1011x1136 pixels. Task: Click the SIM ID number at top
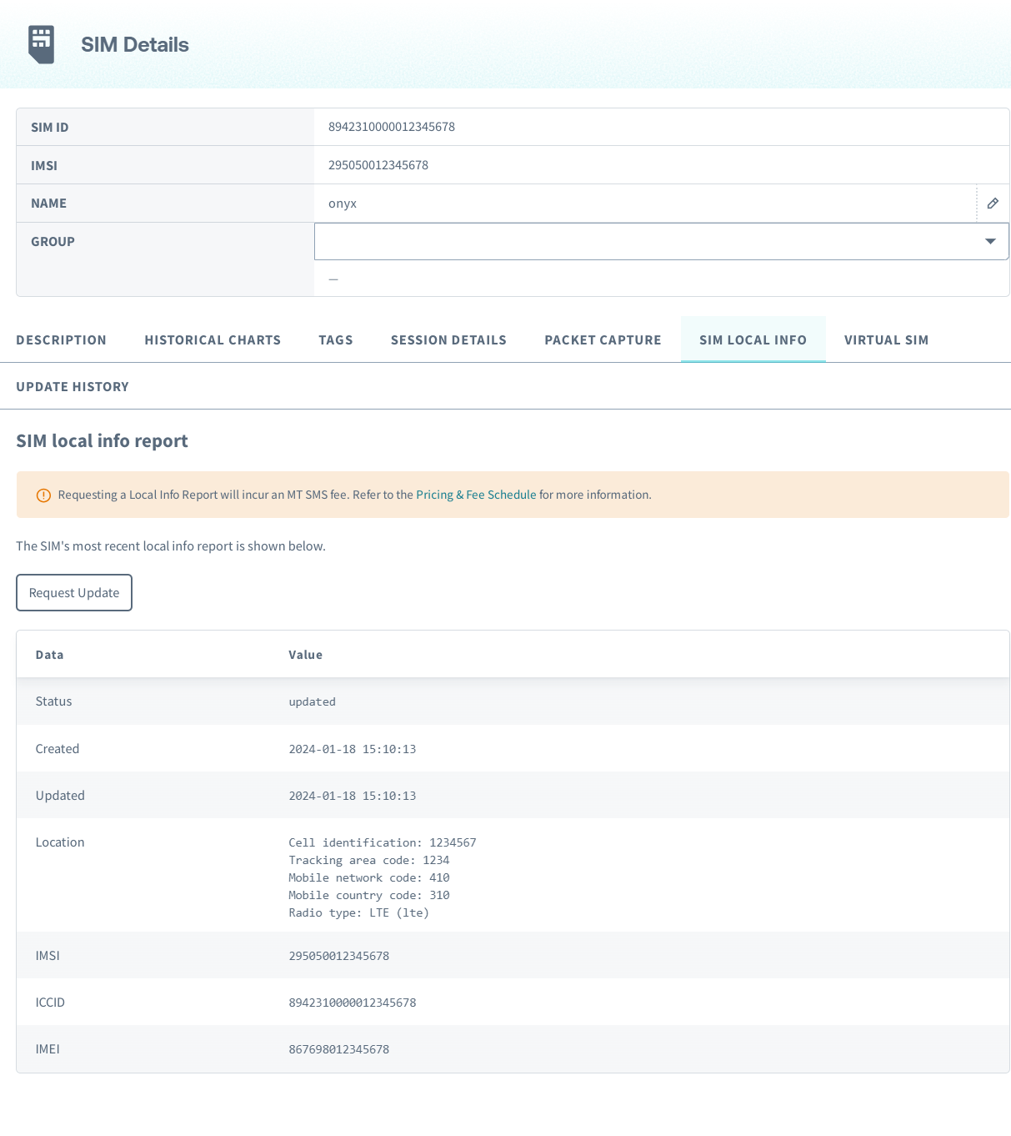[x=392, y=127]
